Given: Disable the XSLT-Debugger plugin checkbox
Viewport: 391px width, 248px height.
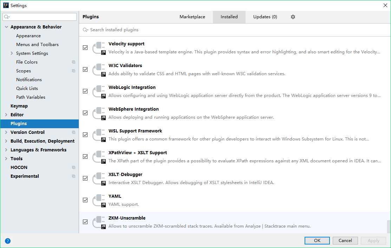Looking at the screenshot, I should [85, 178].
